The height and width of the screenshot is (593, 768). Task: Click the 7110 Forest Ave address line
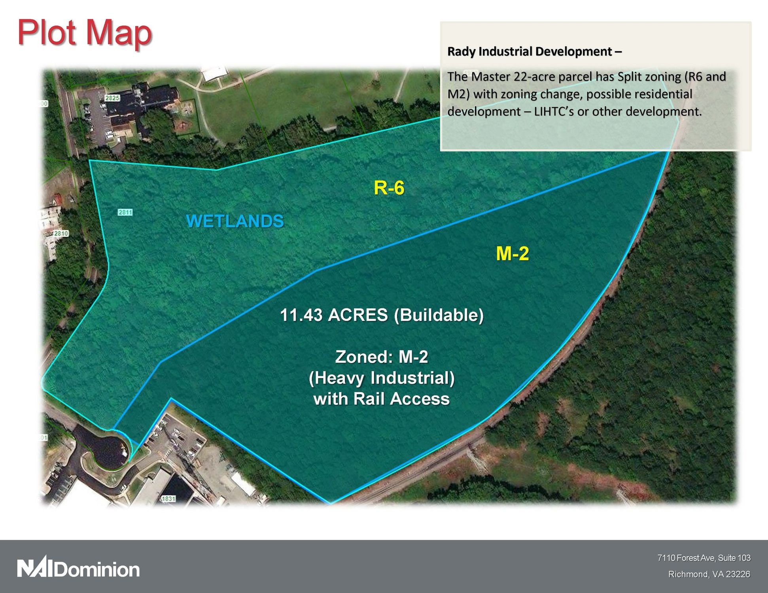[704, 558]
